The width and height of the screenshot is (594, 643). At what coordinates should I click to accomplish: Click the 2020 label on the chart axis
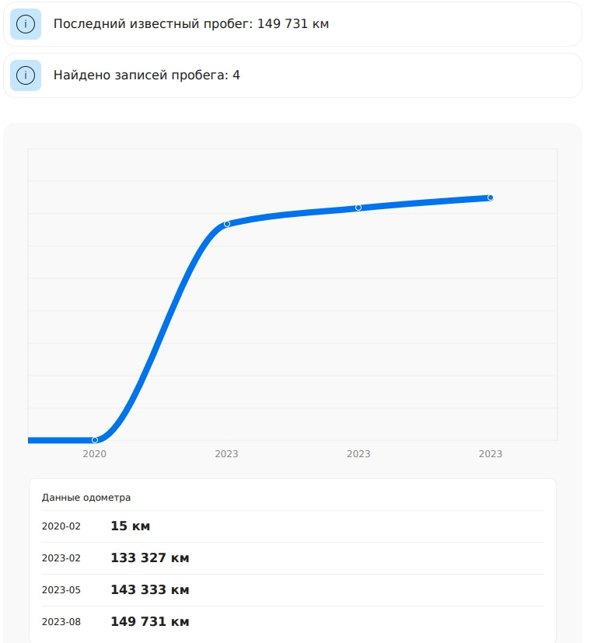95,454
